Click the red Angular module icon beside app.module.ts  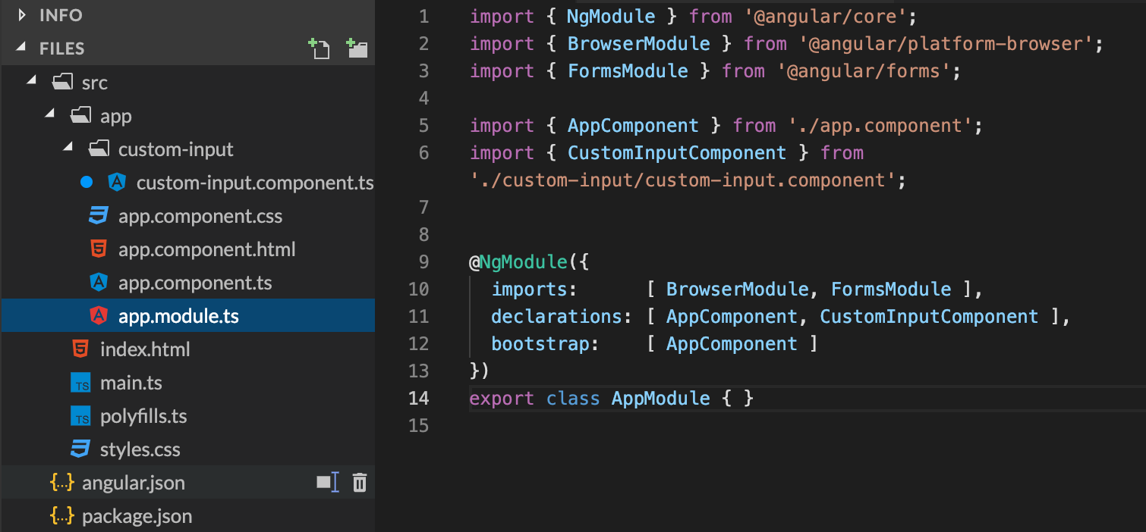(x=98, y=316)
